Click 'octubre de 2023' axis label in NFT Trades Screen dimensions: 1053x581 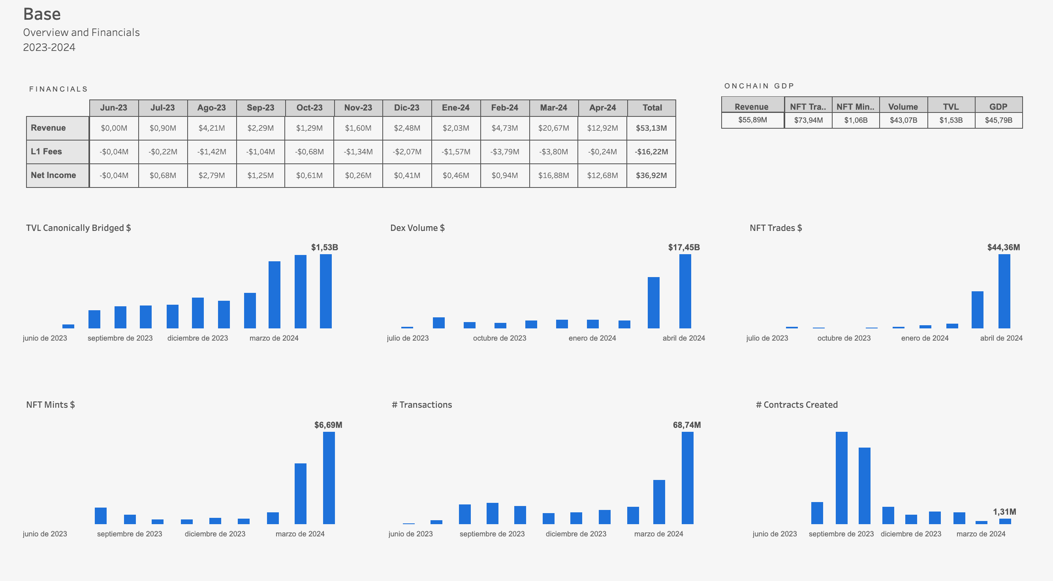pos(844,338)
